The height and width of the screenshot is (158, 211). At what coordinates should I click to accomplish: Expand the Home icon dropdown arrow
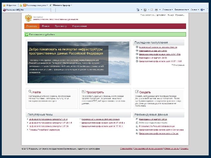[x=142, y=10]
